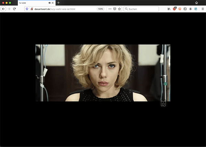This screenshot has width=206, height=147.
Task: Open the orange DuckDuckGo extension
Action: [x=180, y=9]
